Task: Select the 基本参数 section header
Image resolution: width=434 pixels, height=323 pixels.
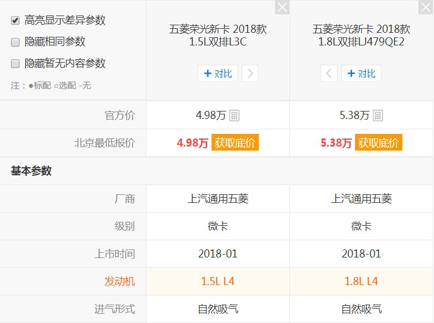Action: coord(31,171)
